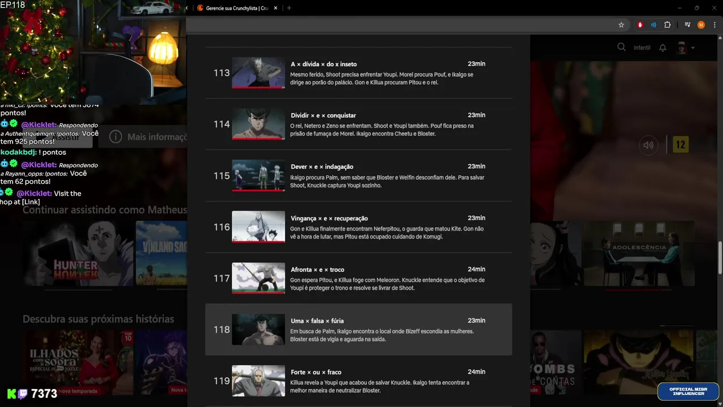The image size is (723, 407).
Task: Open the orange M Chrome profile
Action: pyautogui.click(x=701, y=25)
